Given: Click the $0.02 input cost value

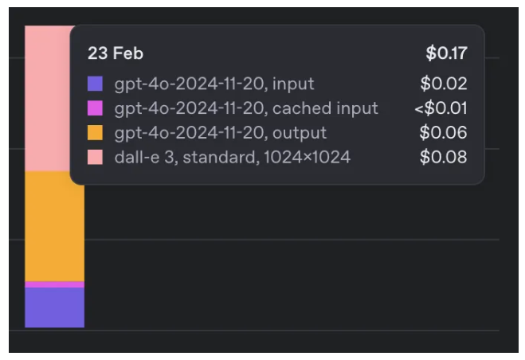Looking at the screenshot, I should [x=444, y=84].
